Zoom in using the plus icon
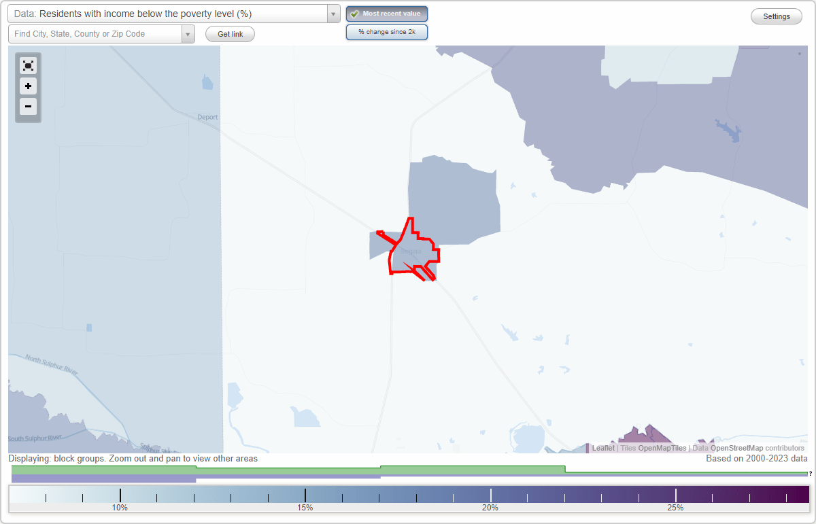Image resolution: width=816 pixels, height=524 pixels. [x=28, y=86]
